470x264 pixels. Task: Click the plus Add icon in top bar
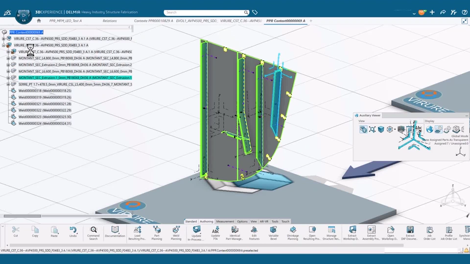pyautogui.click(x=432, y=12)
